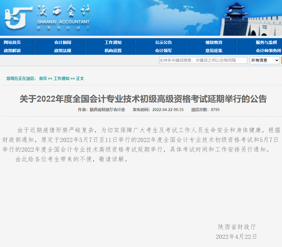Open the 会计领军 page
282x247 pixels.
[163, 50]
